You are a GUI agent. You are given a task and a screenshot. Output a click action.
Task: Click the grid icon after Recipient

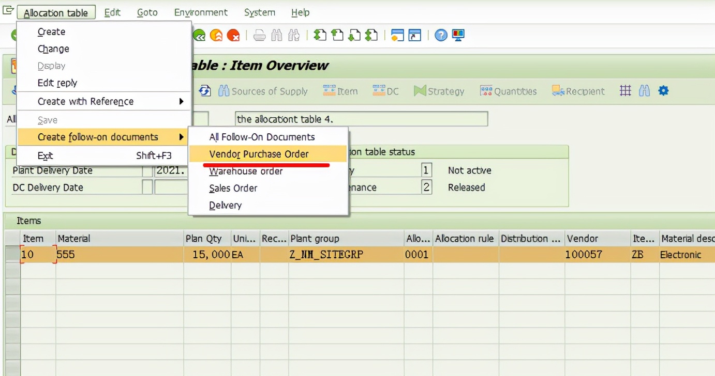pos(625,91)
